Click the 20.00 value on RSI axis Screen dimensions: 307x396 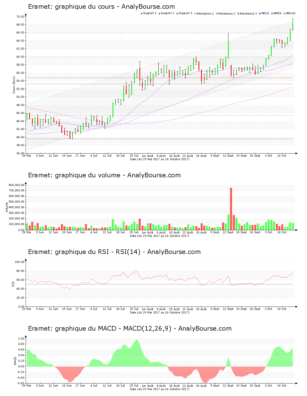click(x=20, y=298)
